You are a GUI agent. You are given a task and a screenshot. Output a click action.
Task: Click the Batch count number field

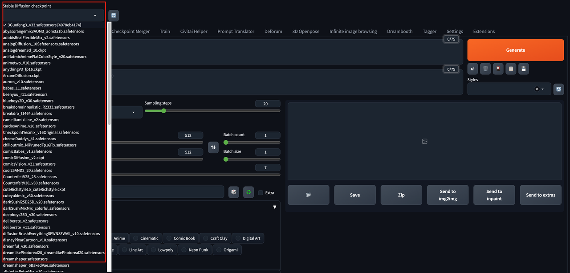point(268,135)
